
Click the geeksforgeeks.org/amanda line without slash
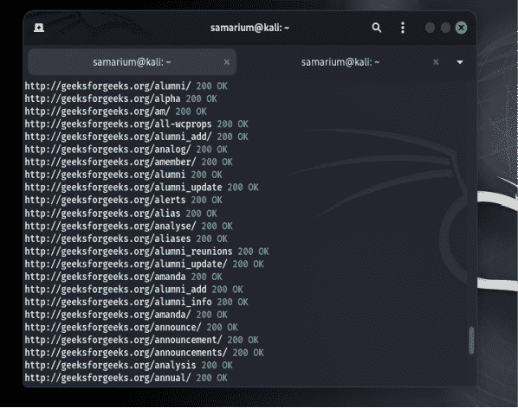pos(123,277)
